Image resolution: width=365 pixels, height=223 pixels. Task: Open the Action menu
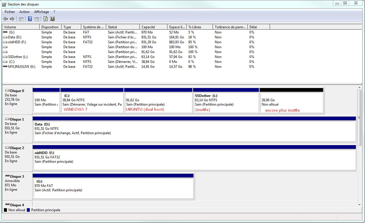point(24,12)
